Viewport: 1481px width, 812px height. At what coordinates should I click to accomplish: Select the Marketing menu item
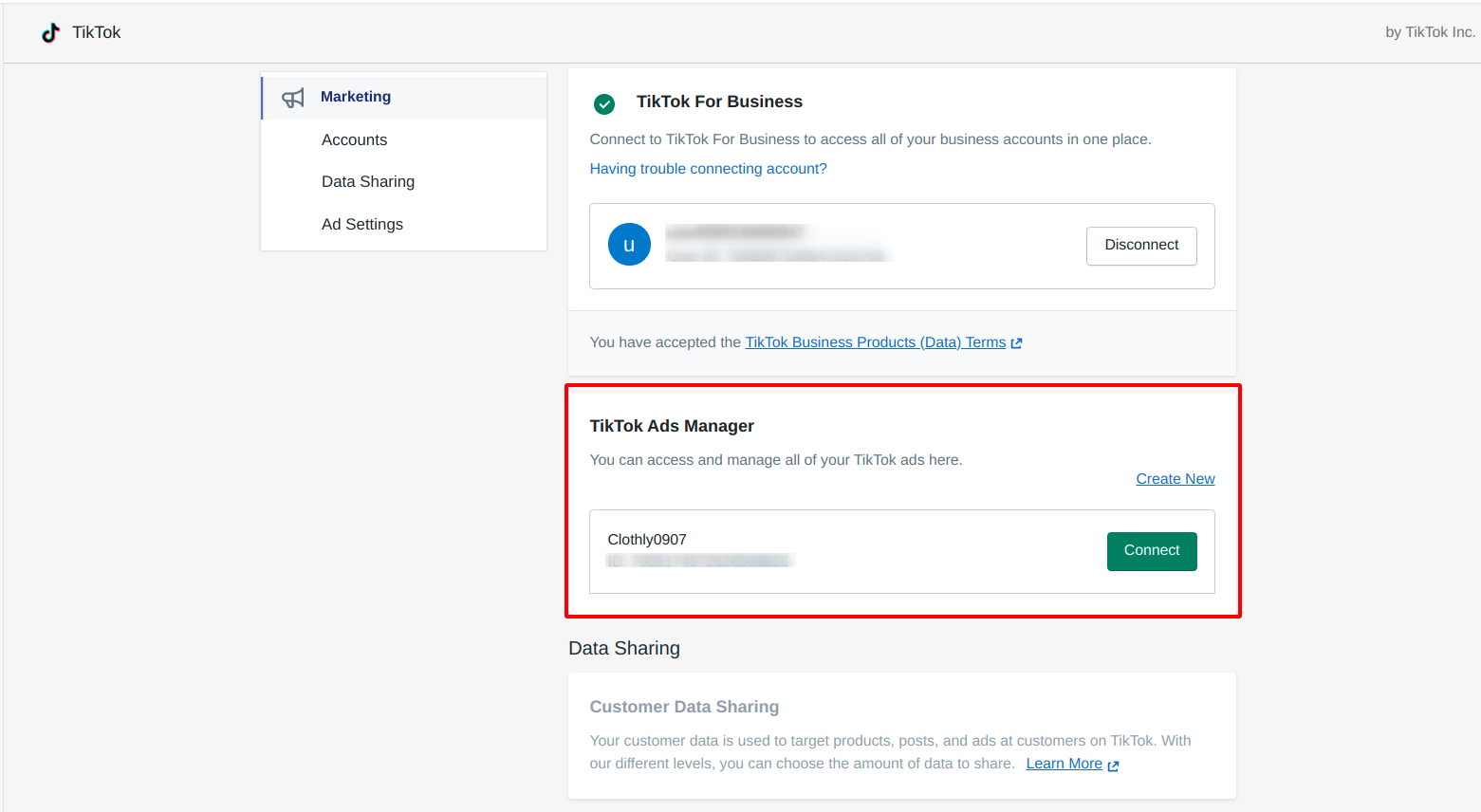[404, 97]
